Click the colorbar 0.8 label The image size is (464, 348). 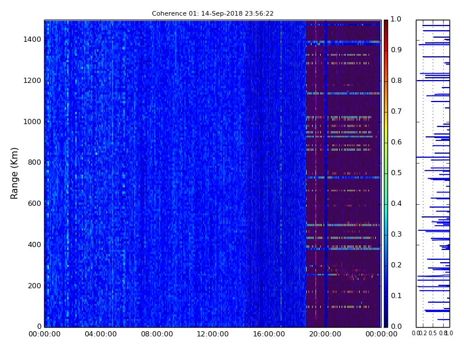pos(396,81)
